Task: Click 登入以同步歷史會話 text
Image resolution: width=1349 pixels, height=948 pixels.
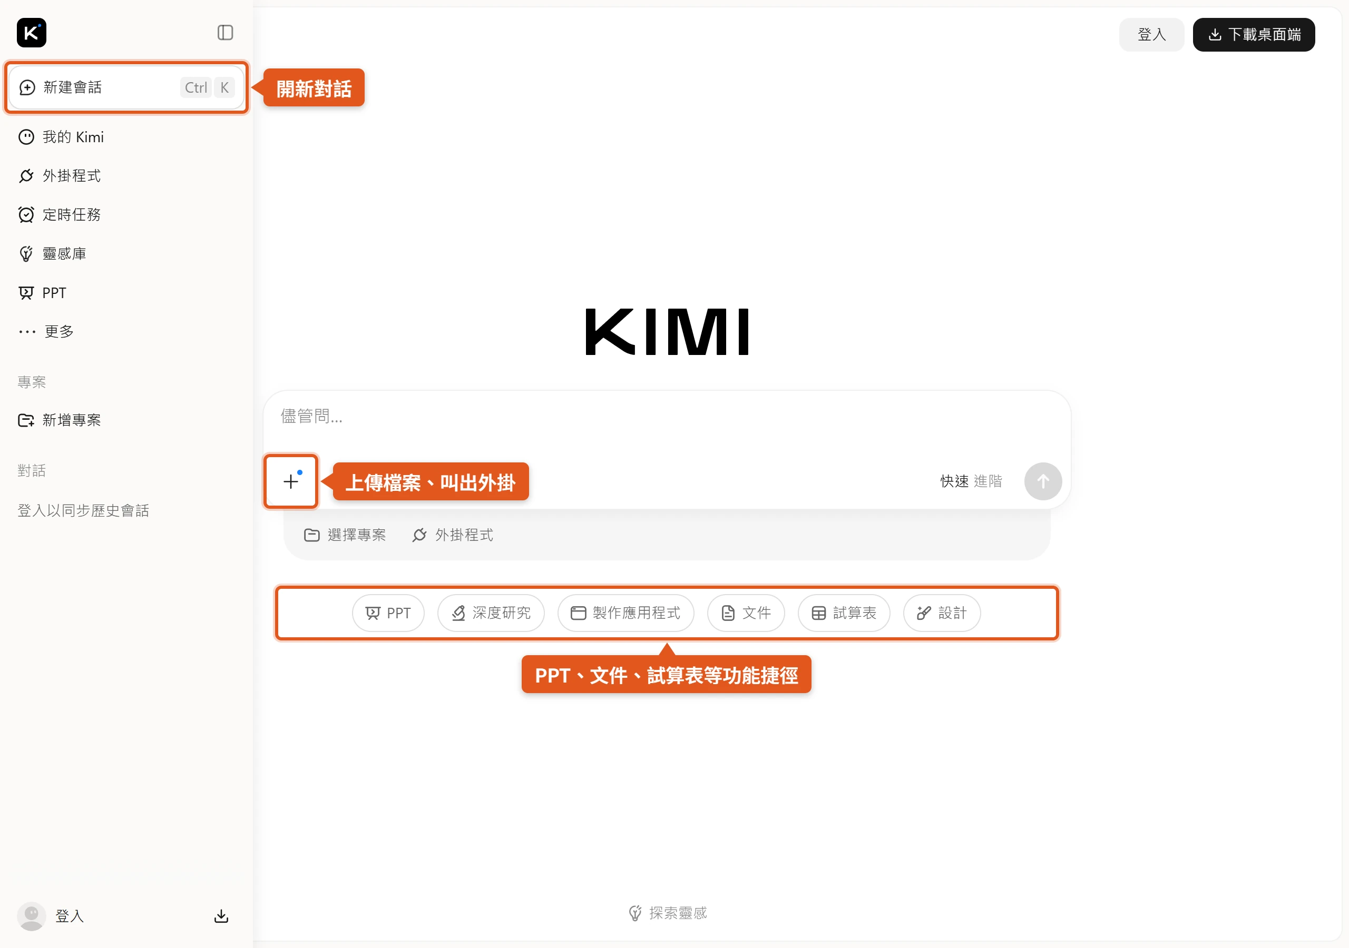Action: (x=83, y=510)
